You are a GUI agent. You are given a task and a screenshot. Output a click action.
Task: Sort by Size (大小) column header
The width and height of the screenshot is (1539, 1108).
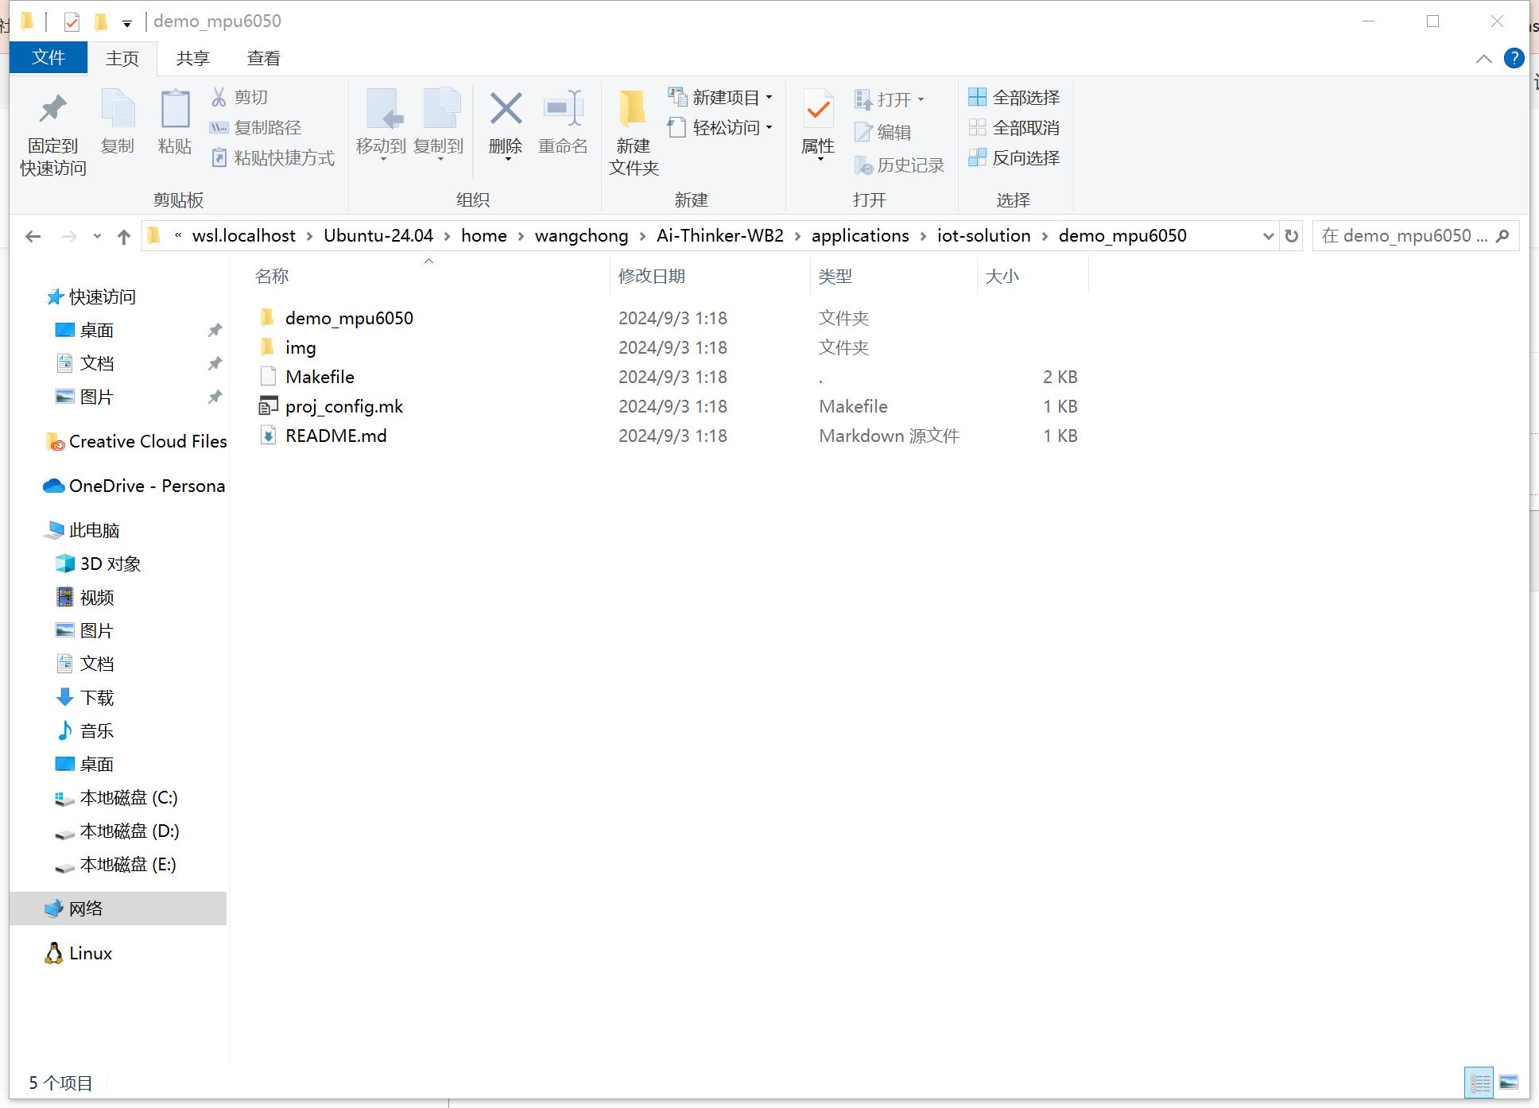coord(1002,276)
